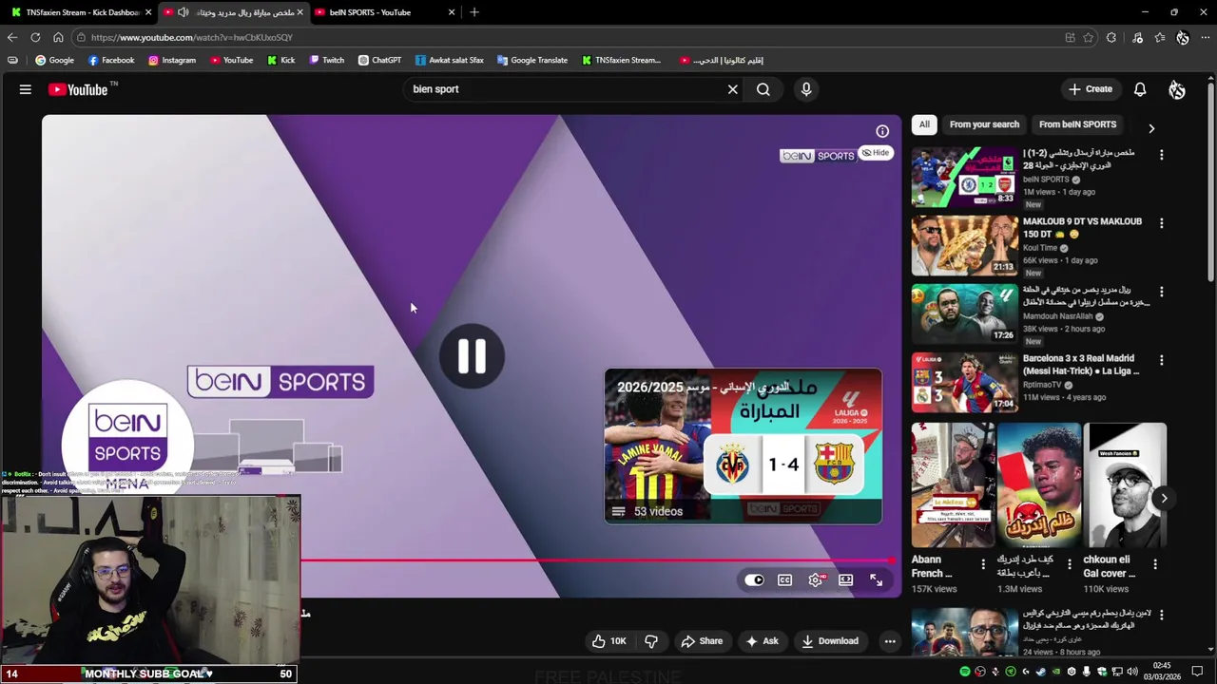Like the video with 10K likes
Viewport: 1217px width, 684px height.
(609, 641)
